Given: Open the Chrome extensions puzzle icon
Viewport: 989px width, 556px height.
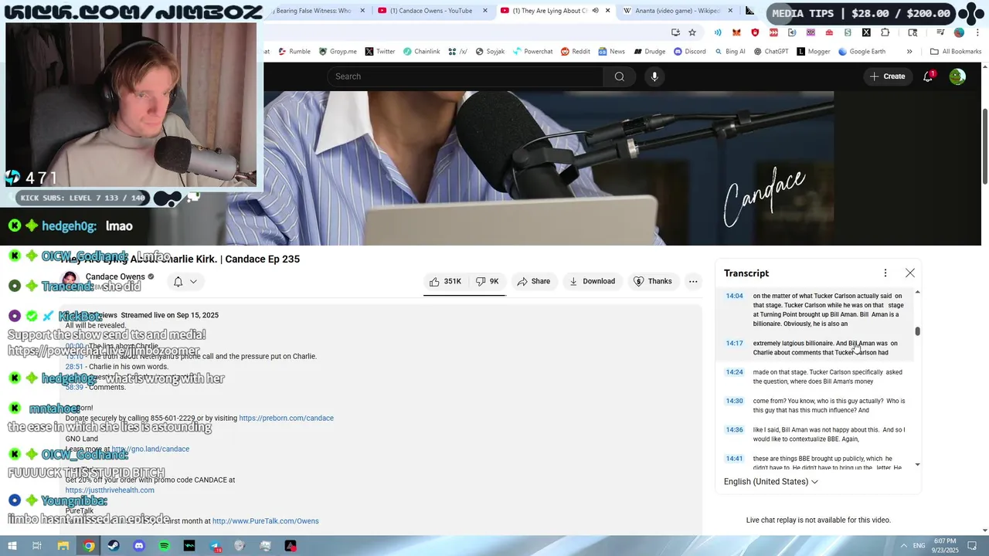Looking at the screenshot, I should click(885, 32).
